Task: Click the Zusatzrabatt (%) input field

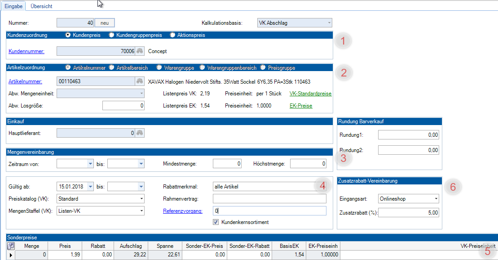Action: coord(408,212)
